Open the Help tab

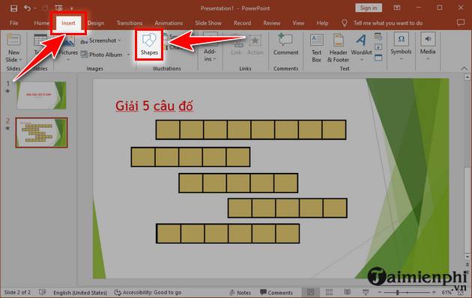click(322, 23)
